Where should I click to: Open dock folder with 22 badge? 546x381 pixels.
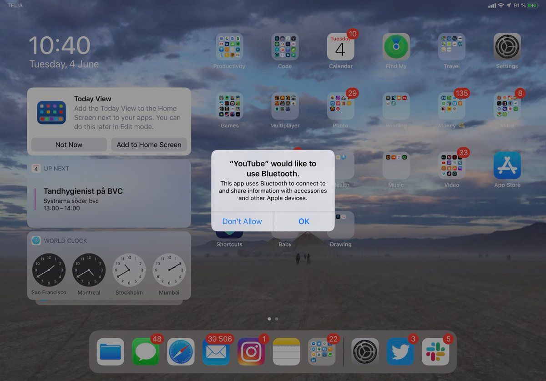coord(322,352)
